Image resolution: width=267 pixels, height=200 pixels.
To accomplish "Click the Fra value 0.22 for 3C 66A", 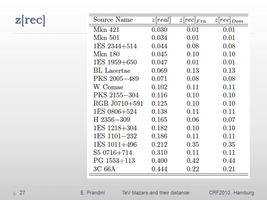I will (193, 169).
